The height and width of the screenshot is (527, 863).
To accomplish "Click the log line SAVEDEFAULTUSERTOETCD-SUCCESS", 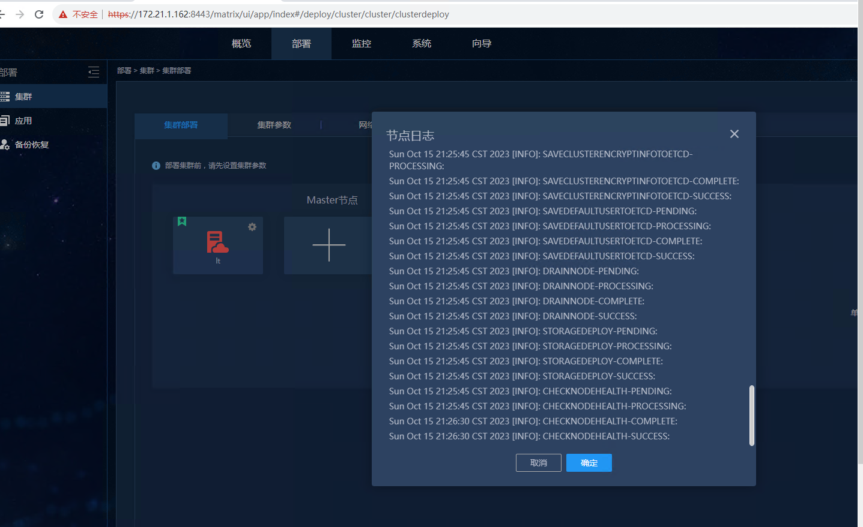I will point(542,256).
